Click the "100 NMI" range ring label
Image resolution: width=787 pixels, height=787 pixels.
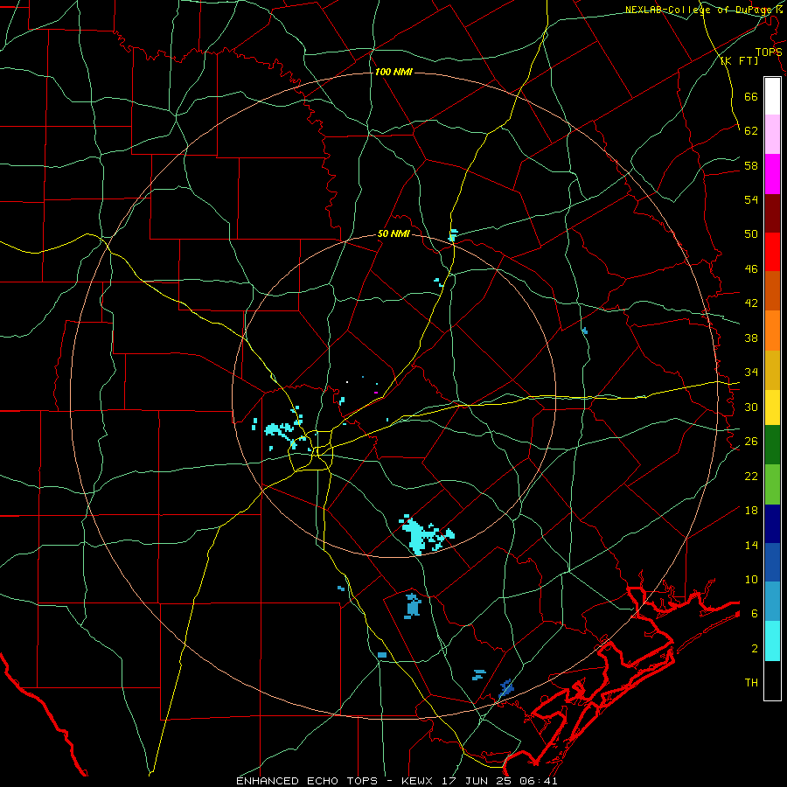[393, 73]
